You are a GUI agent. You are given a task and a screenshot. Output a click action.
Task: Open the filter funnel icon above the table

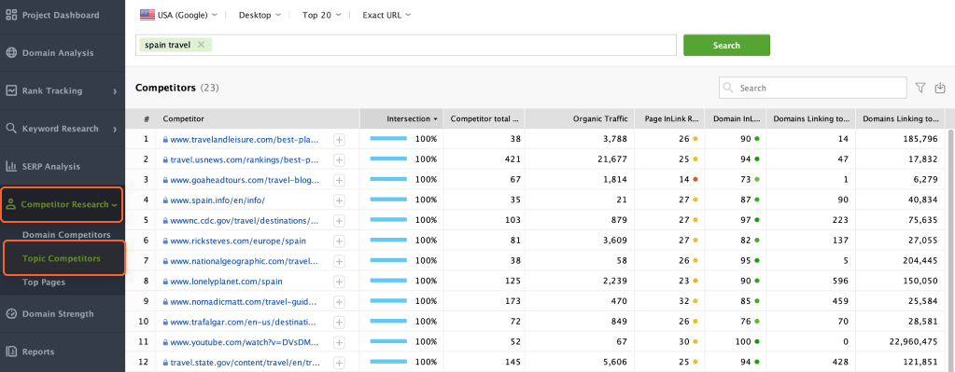[x=920, y=89]
